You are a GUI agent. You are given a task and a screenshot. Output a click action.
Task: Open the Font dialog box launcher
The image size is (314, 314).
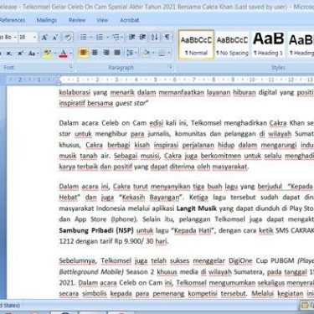[x=70, y=67]
